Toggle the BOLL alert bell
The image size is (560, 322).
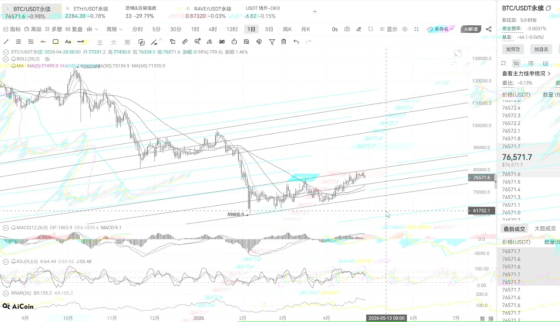click(x=14, y=59)
